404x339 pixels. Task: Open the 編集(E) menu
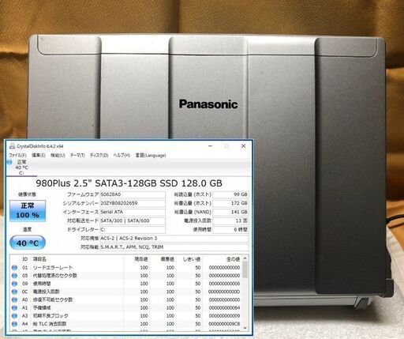pos(39,155)
